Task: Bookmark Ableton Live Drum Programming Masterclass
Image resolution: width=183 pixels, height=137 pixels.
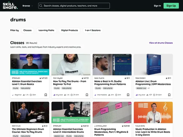Action: coord(169,95)
